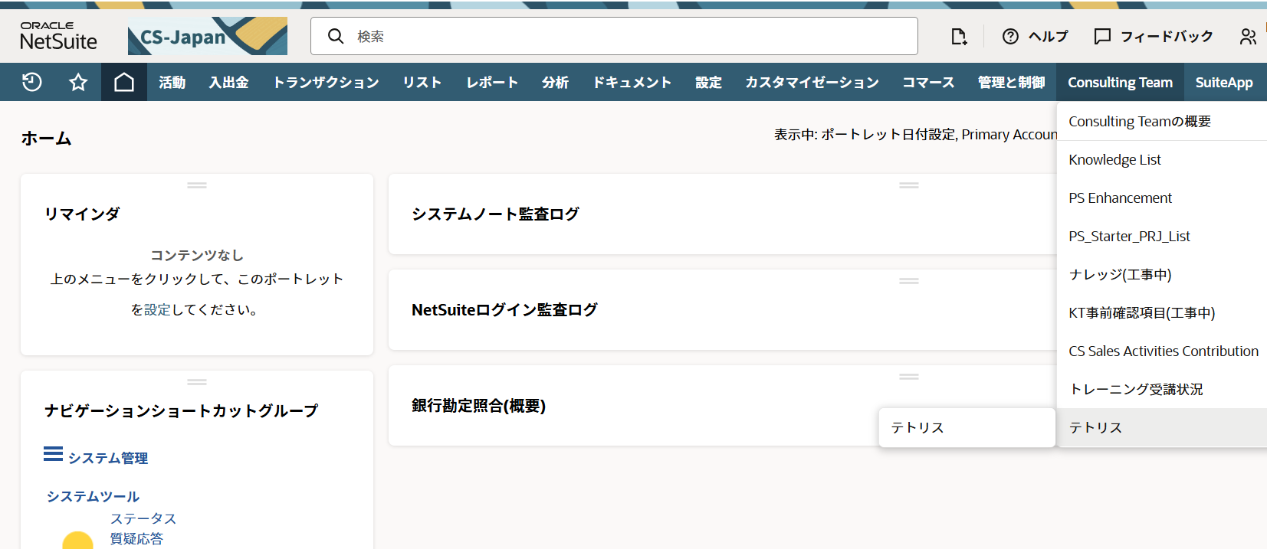Select Consulting Teamの概要 in dropdown
Screen dimensions: 1267x549
click(1161, 121)
